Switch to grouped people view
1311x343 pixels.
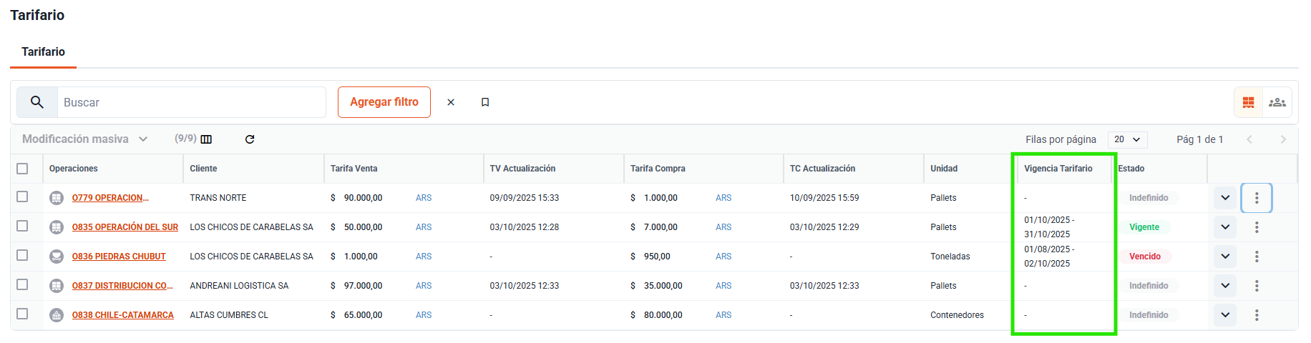[x=1277, y=102]
